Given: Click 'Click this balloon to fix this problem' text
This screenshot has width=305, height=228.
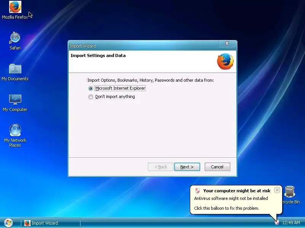Looking at the screenshot, I should 226,208.
